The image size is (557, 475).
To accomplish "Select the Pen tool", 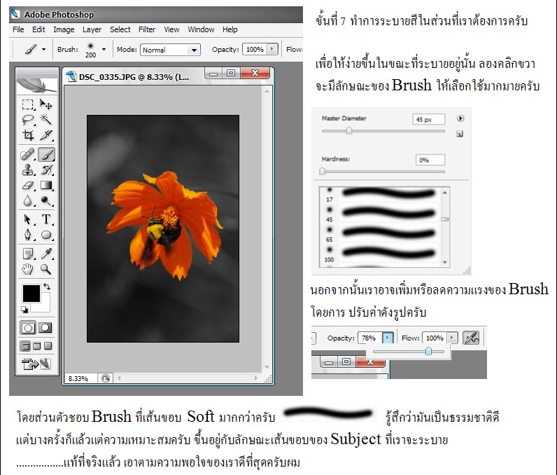I will coord(28,235).
